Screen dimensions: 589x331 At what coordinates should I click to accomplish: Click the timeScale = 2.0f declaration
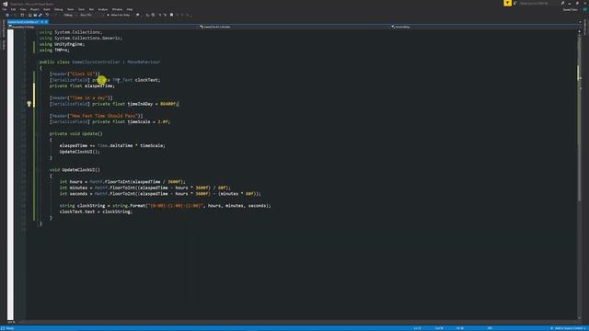point(148,122)
